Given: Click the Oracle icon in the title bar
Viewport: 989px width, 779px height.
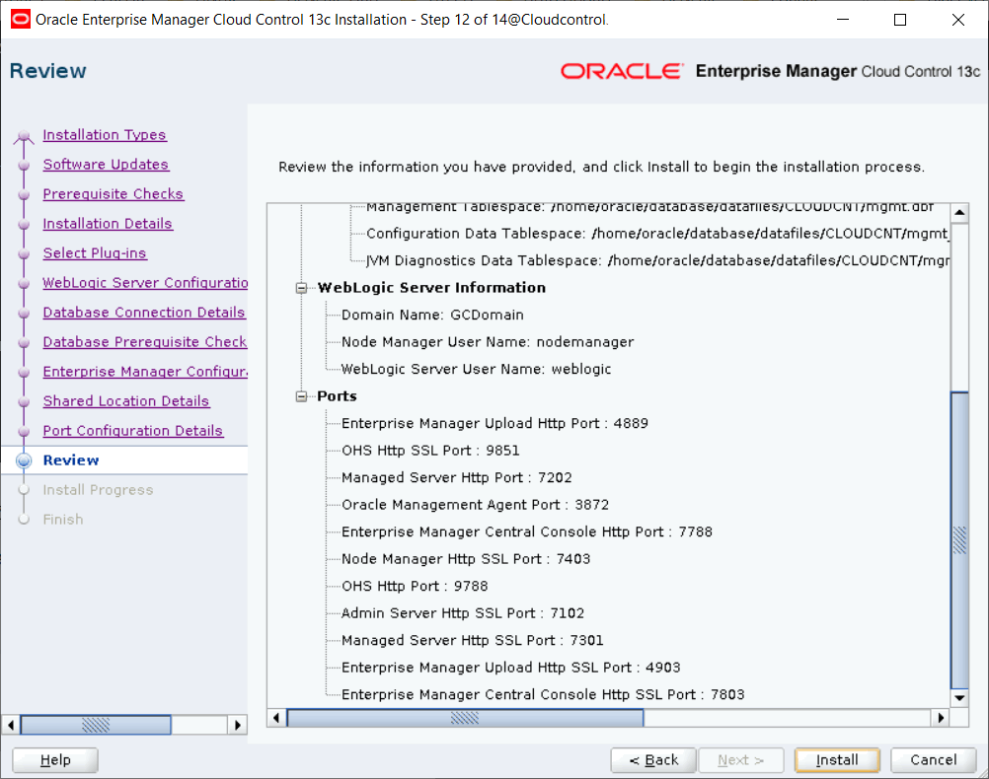Looking at the screenshot, I should pos(20,20).
